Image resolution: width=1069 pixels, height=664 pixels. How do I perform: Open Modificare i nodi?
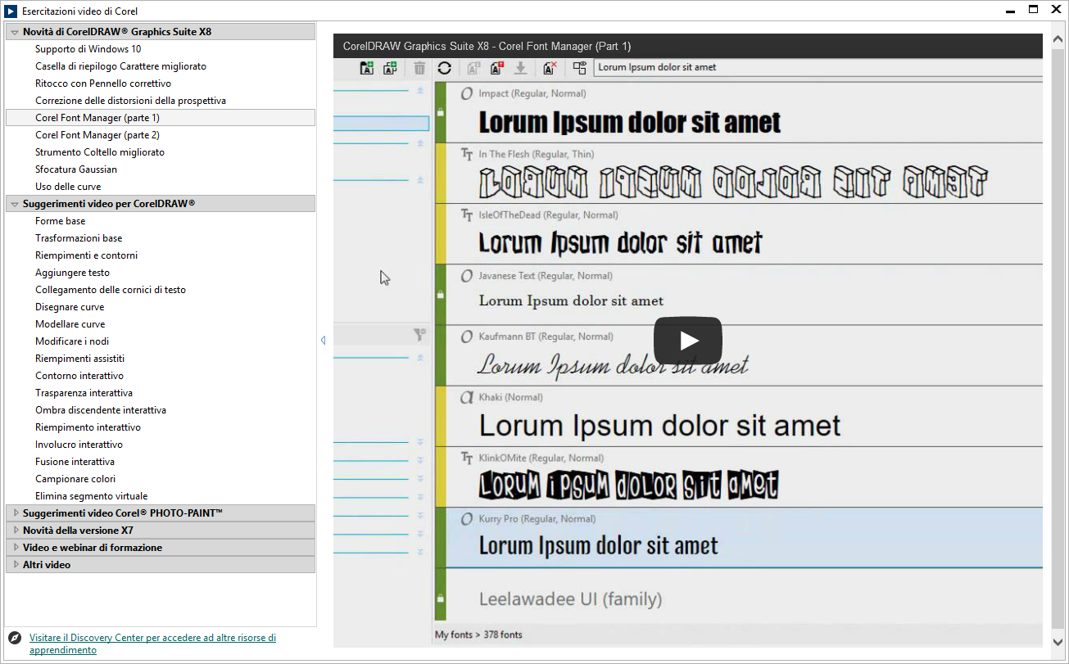click(72, 341)
